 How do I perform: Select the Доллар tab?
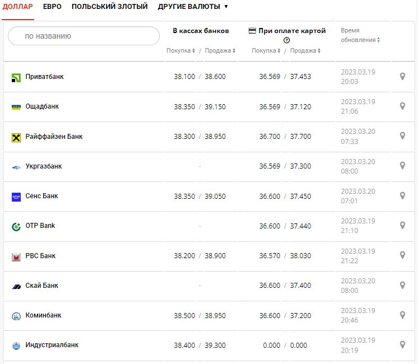click(x=18, y=7)
